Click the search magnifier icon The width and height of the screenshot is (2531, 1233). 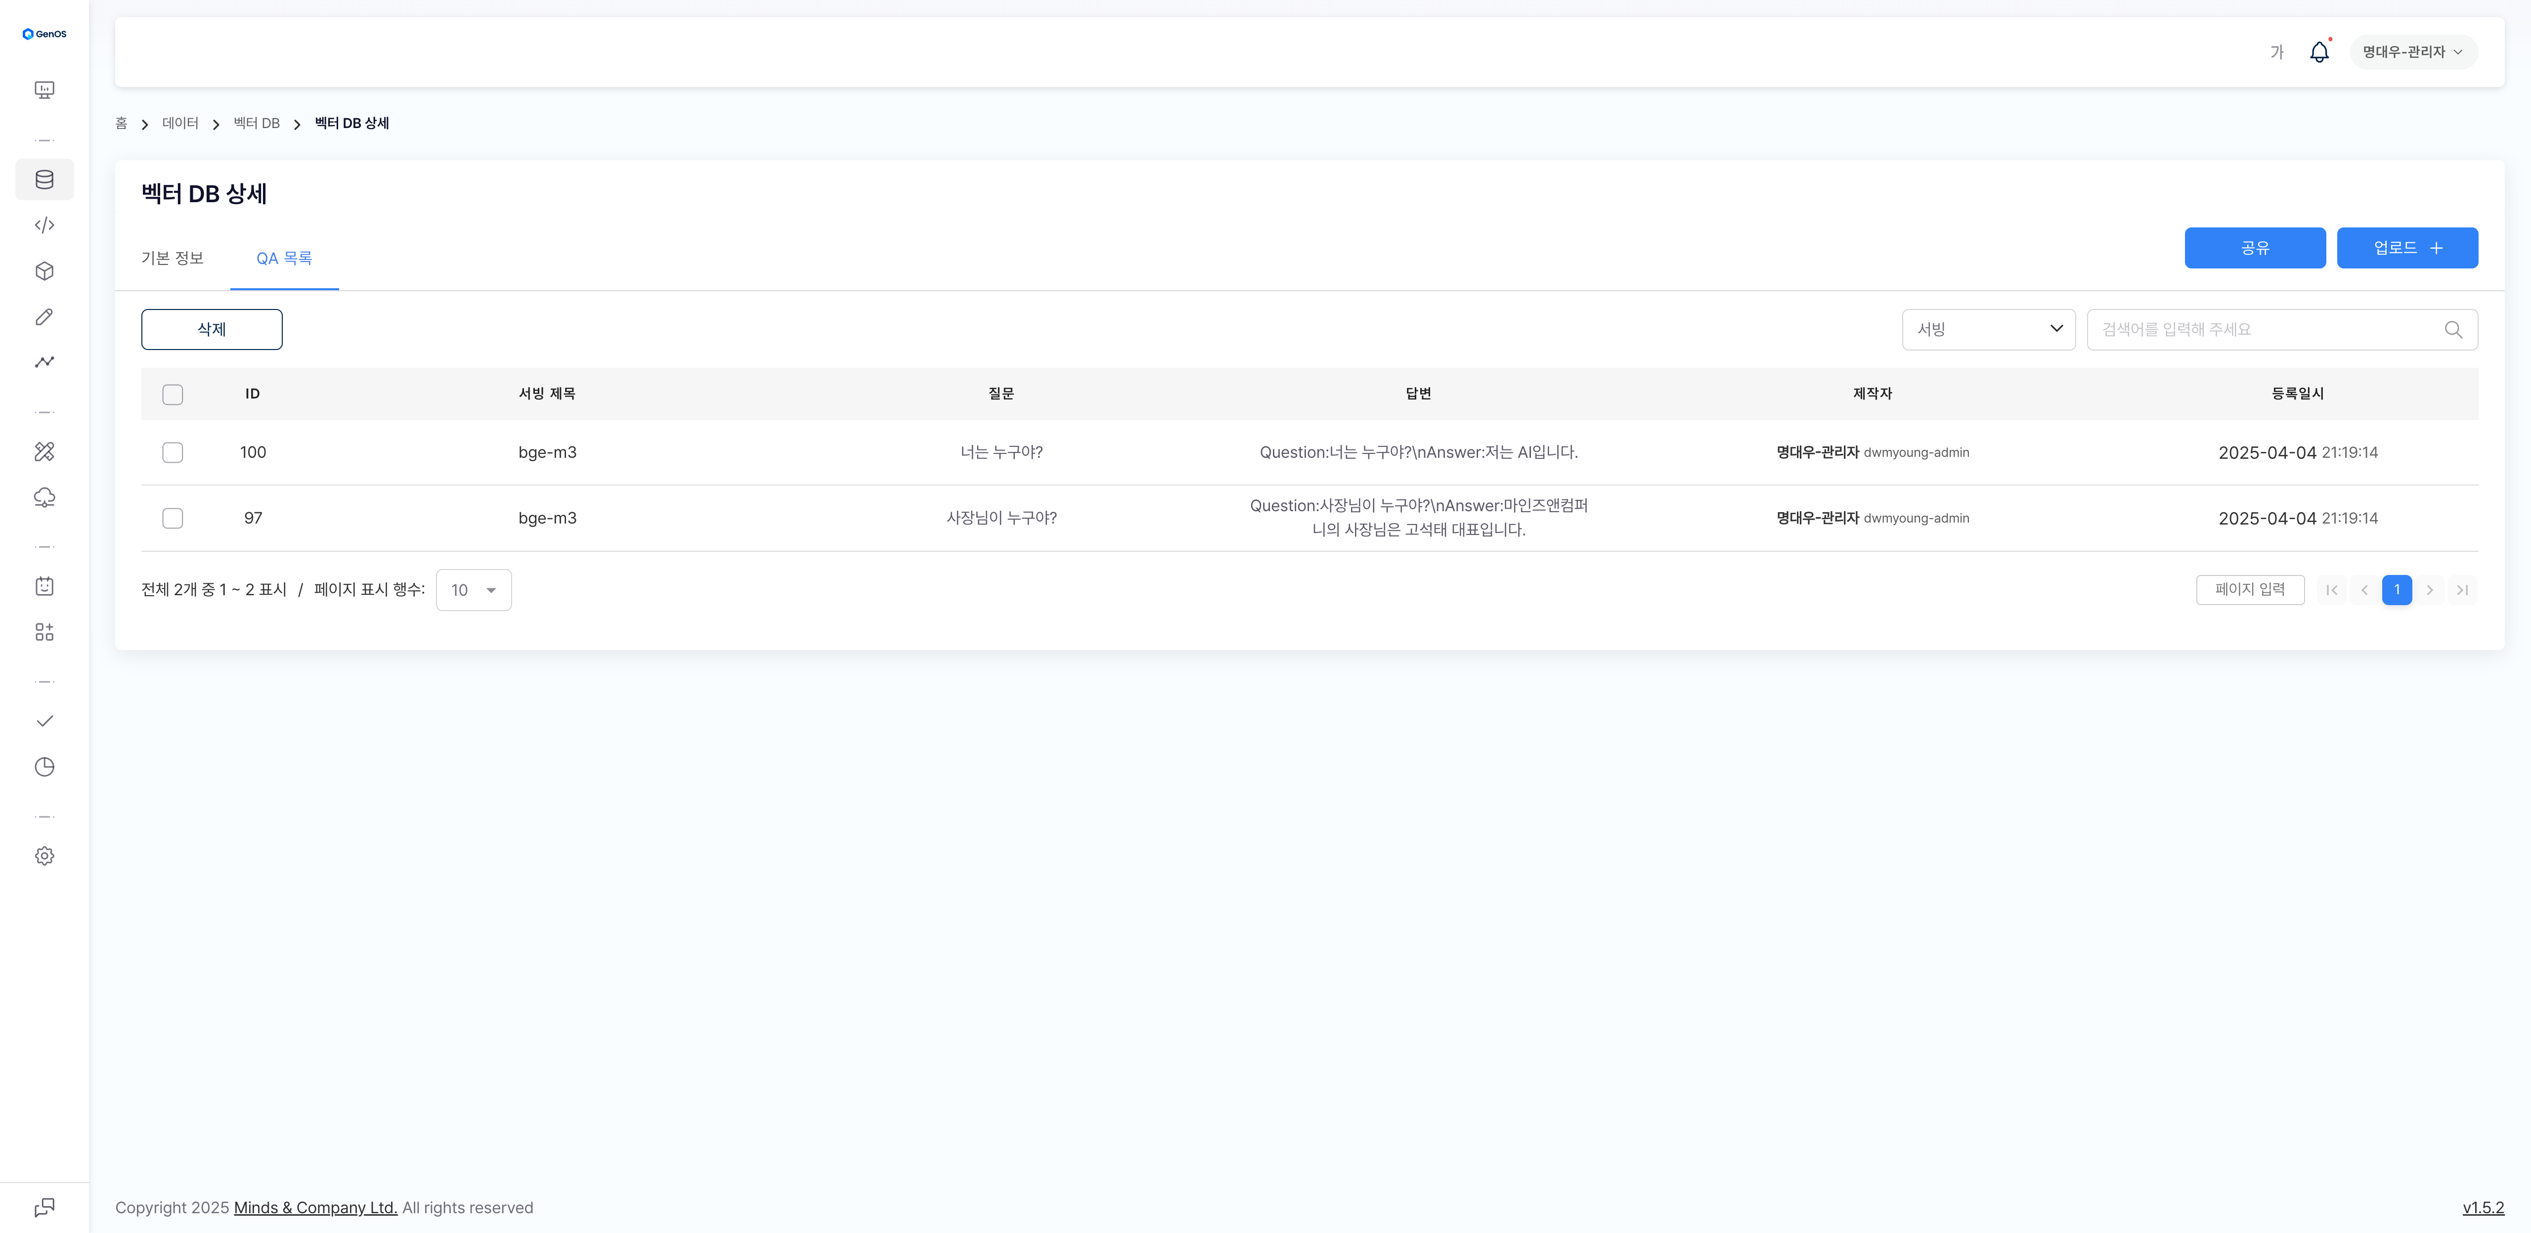[2452, 330]
